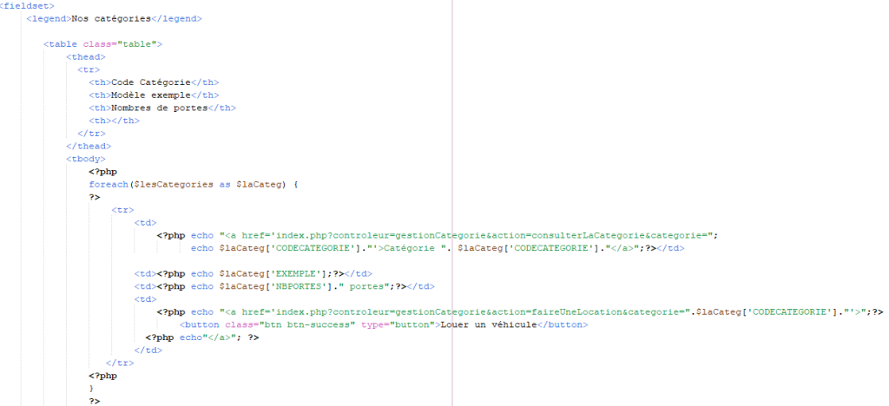Click the closing curly brace line
This screenshot has width=889, height=406.
(91, 389)
